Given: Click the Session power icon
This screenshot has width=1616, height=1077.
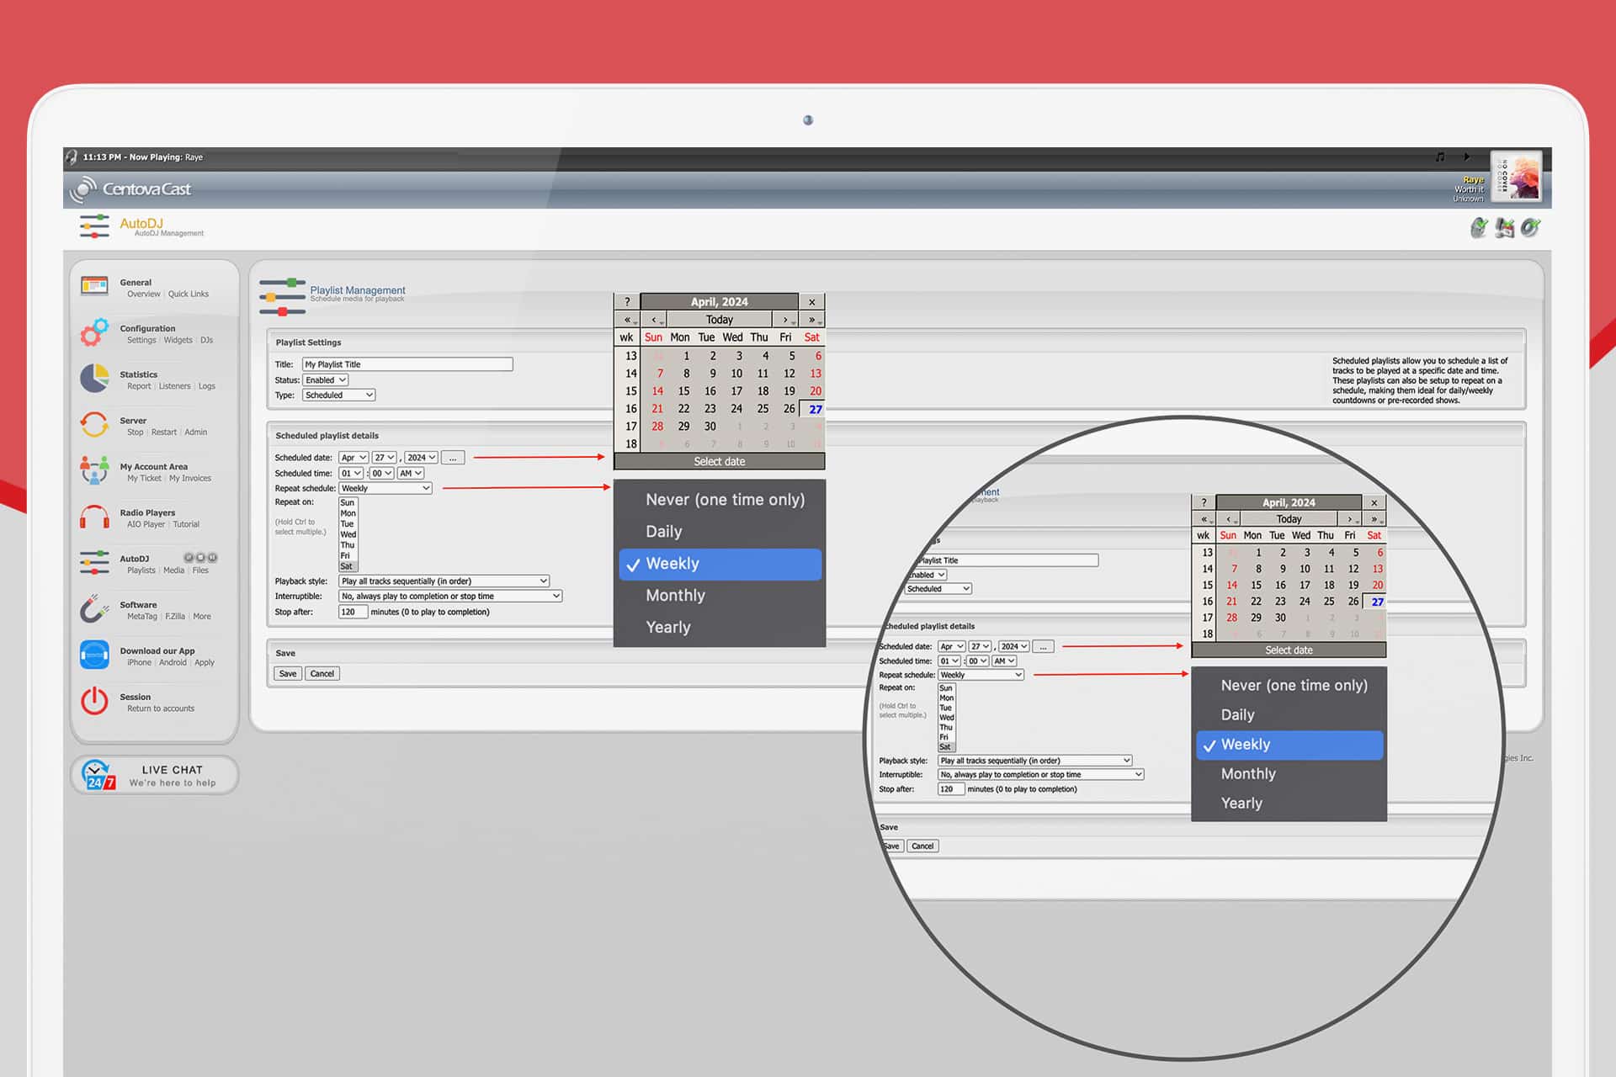Looking at the screenshot, I should pyautogui.click(x=94, y=701).
